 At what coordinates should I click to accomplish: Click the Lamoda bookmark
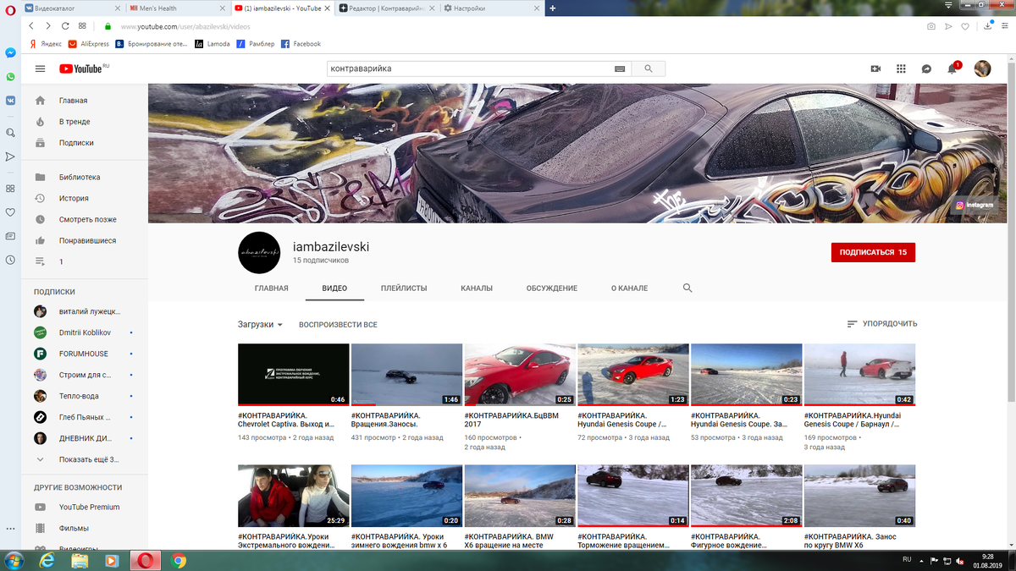213,44
